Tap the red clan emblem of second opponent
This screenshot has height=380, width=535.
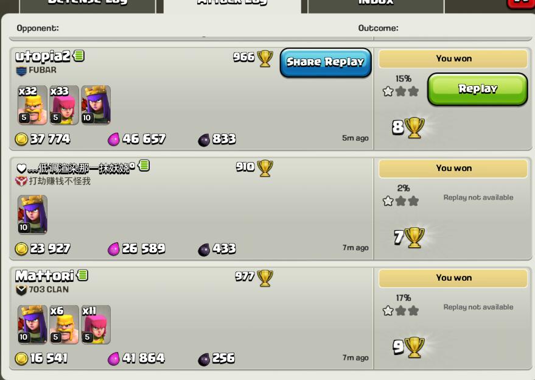pyautogui.click(x=21, y=181)
